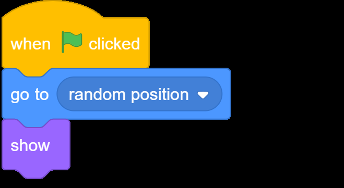
Task: Click the dark blue oval field's left end
Action: tap(63, 94)
